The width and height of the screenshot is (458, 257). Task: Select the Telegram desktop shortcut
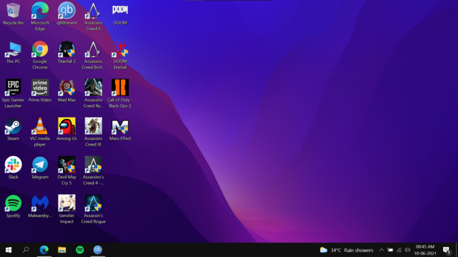[40, 168]
